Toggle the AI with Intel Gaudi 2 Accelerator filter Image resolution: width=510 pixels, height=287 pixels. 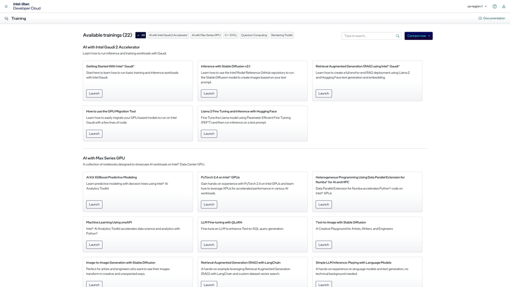click(168, 35)
